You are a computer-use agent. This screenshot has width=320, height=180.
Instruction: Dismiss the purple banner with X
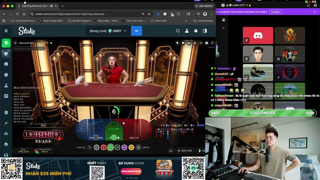[x=315, y=12]
